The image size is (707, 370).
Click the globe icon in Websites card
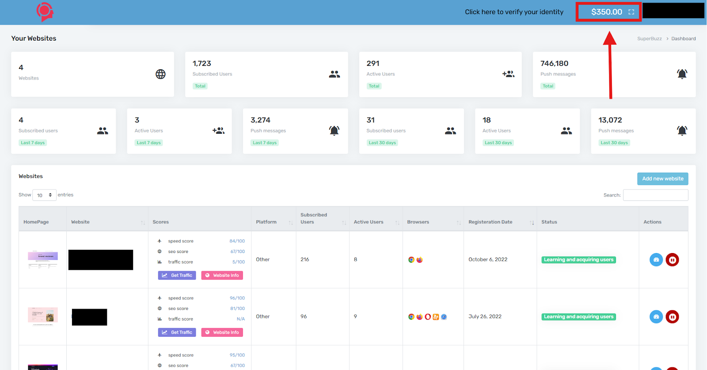coord(160,74)
